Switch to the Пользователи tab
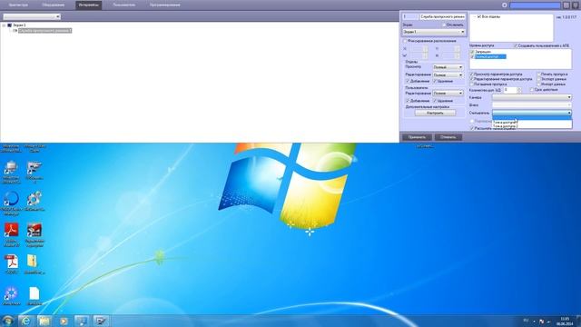Image resolution: width=581 pixels, height=327 pixels. (x=123, y=5)
